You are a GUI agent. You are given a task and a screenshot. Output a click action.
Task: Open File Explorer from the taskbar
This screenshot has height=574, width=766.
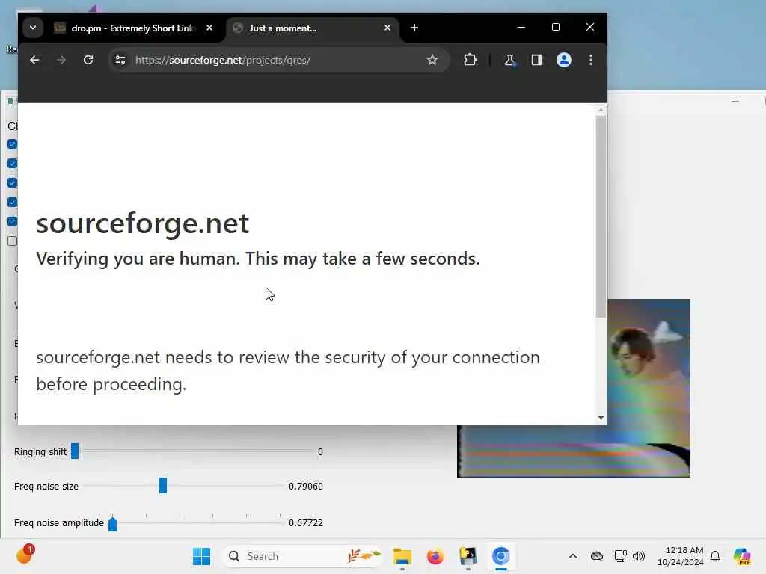pos(402,556)
